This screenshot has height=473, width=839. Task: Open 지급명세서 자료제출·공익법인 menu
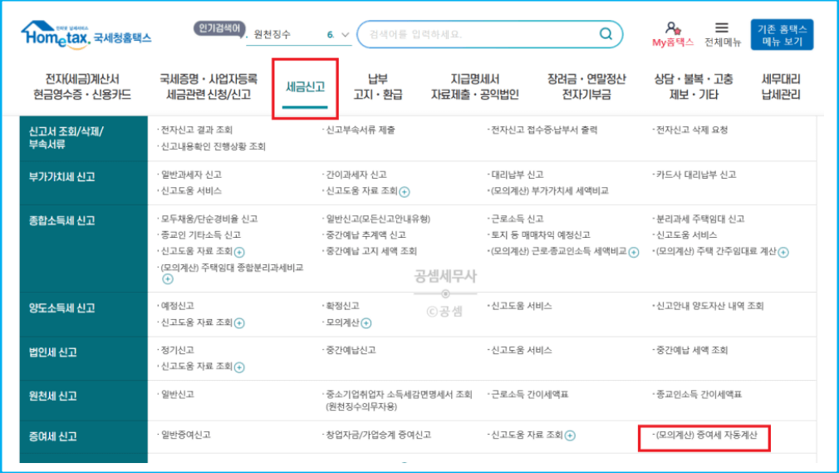[474, 86]
